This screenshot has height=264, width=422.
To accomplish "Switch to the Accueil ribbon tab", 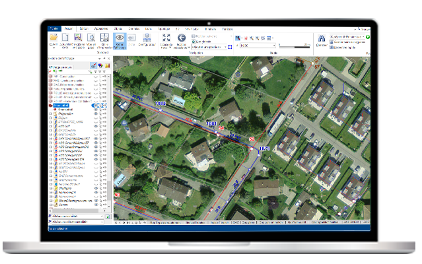I will tap(69, 28).
